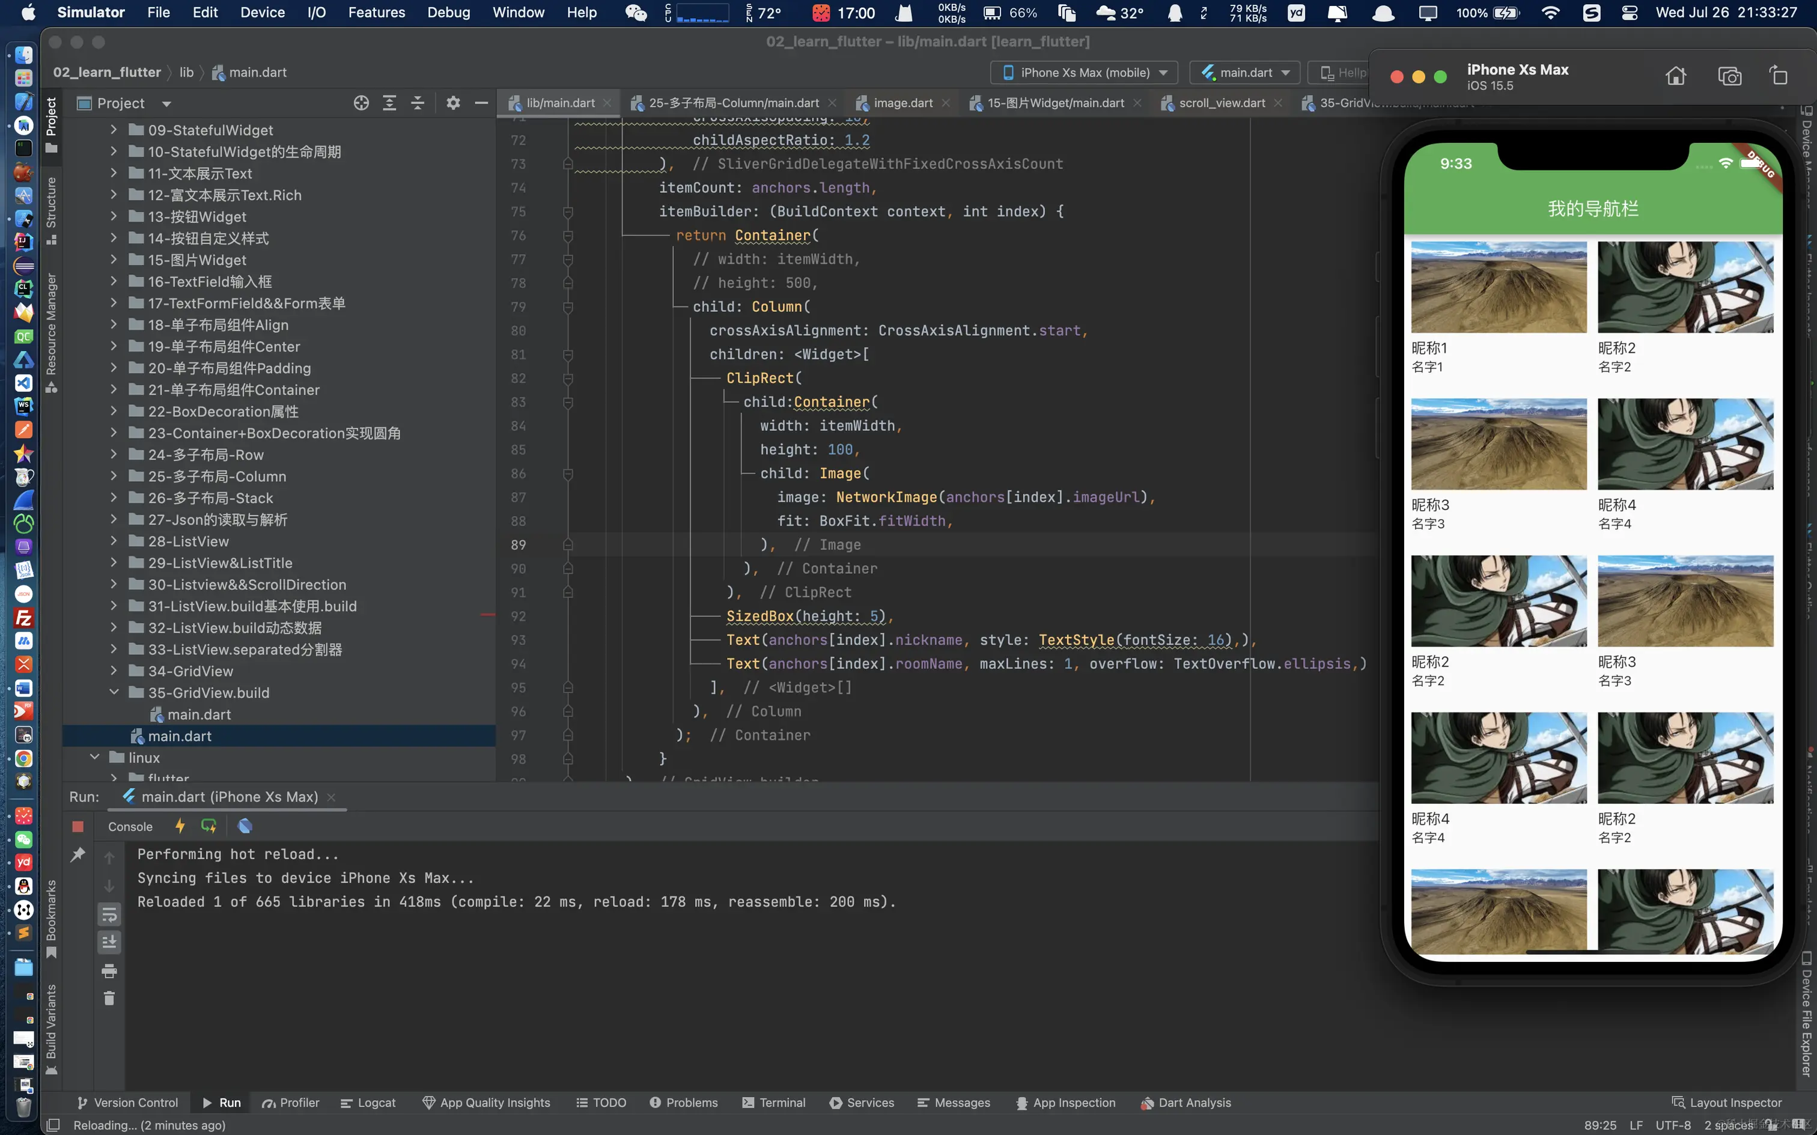Expand the 09-StatefulWidget folder
This screenshot has height=1135, width=1817.
114,130
